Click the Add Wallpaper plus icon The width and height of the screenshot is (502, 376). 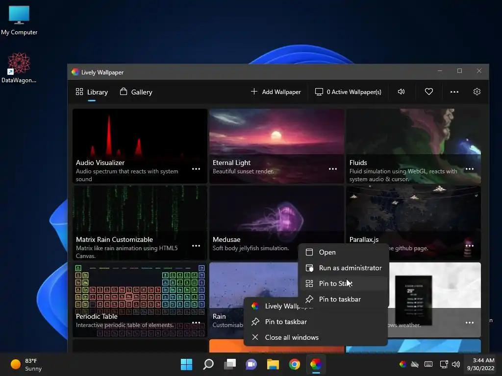pos(254,92)
